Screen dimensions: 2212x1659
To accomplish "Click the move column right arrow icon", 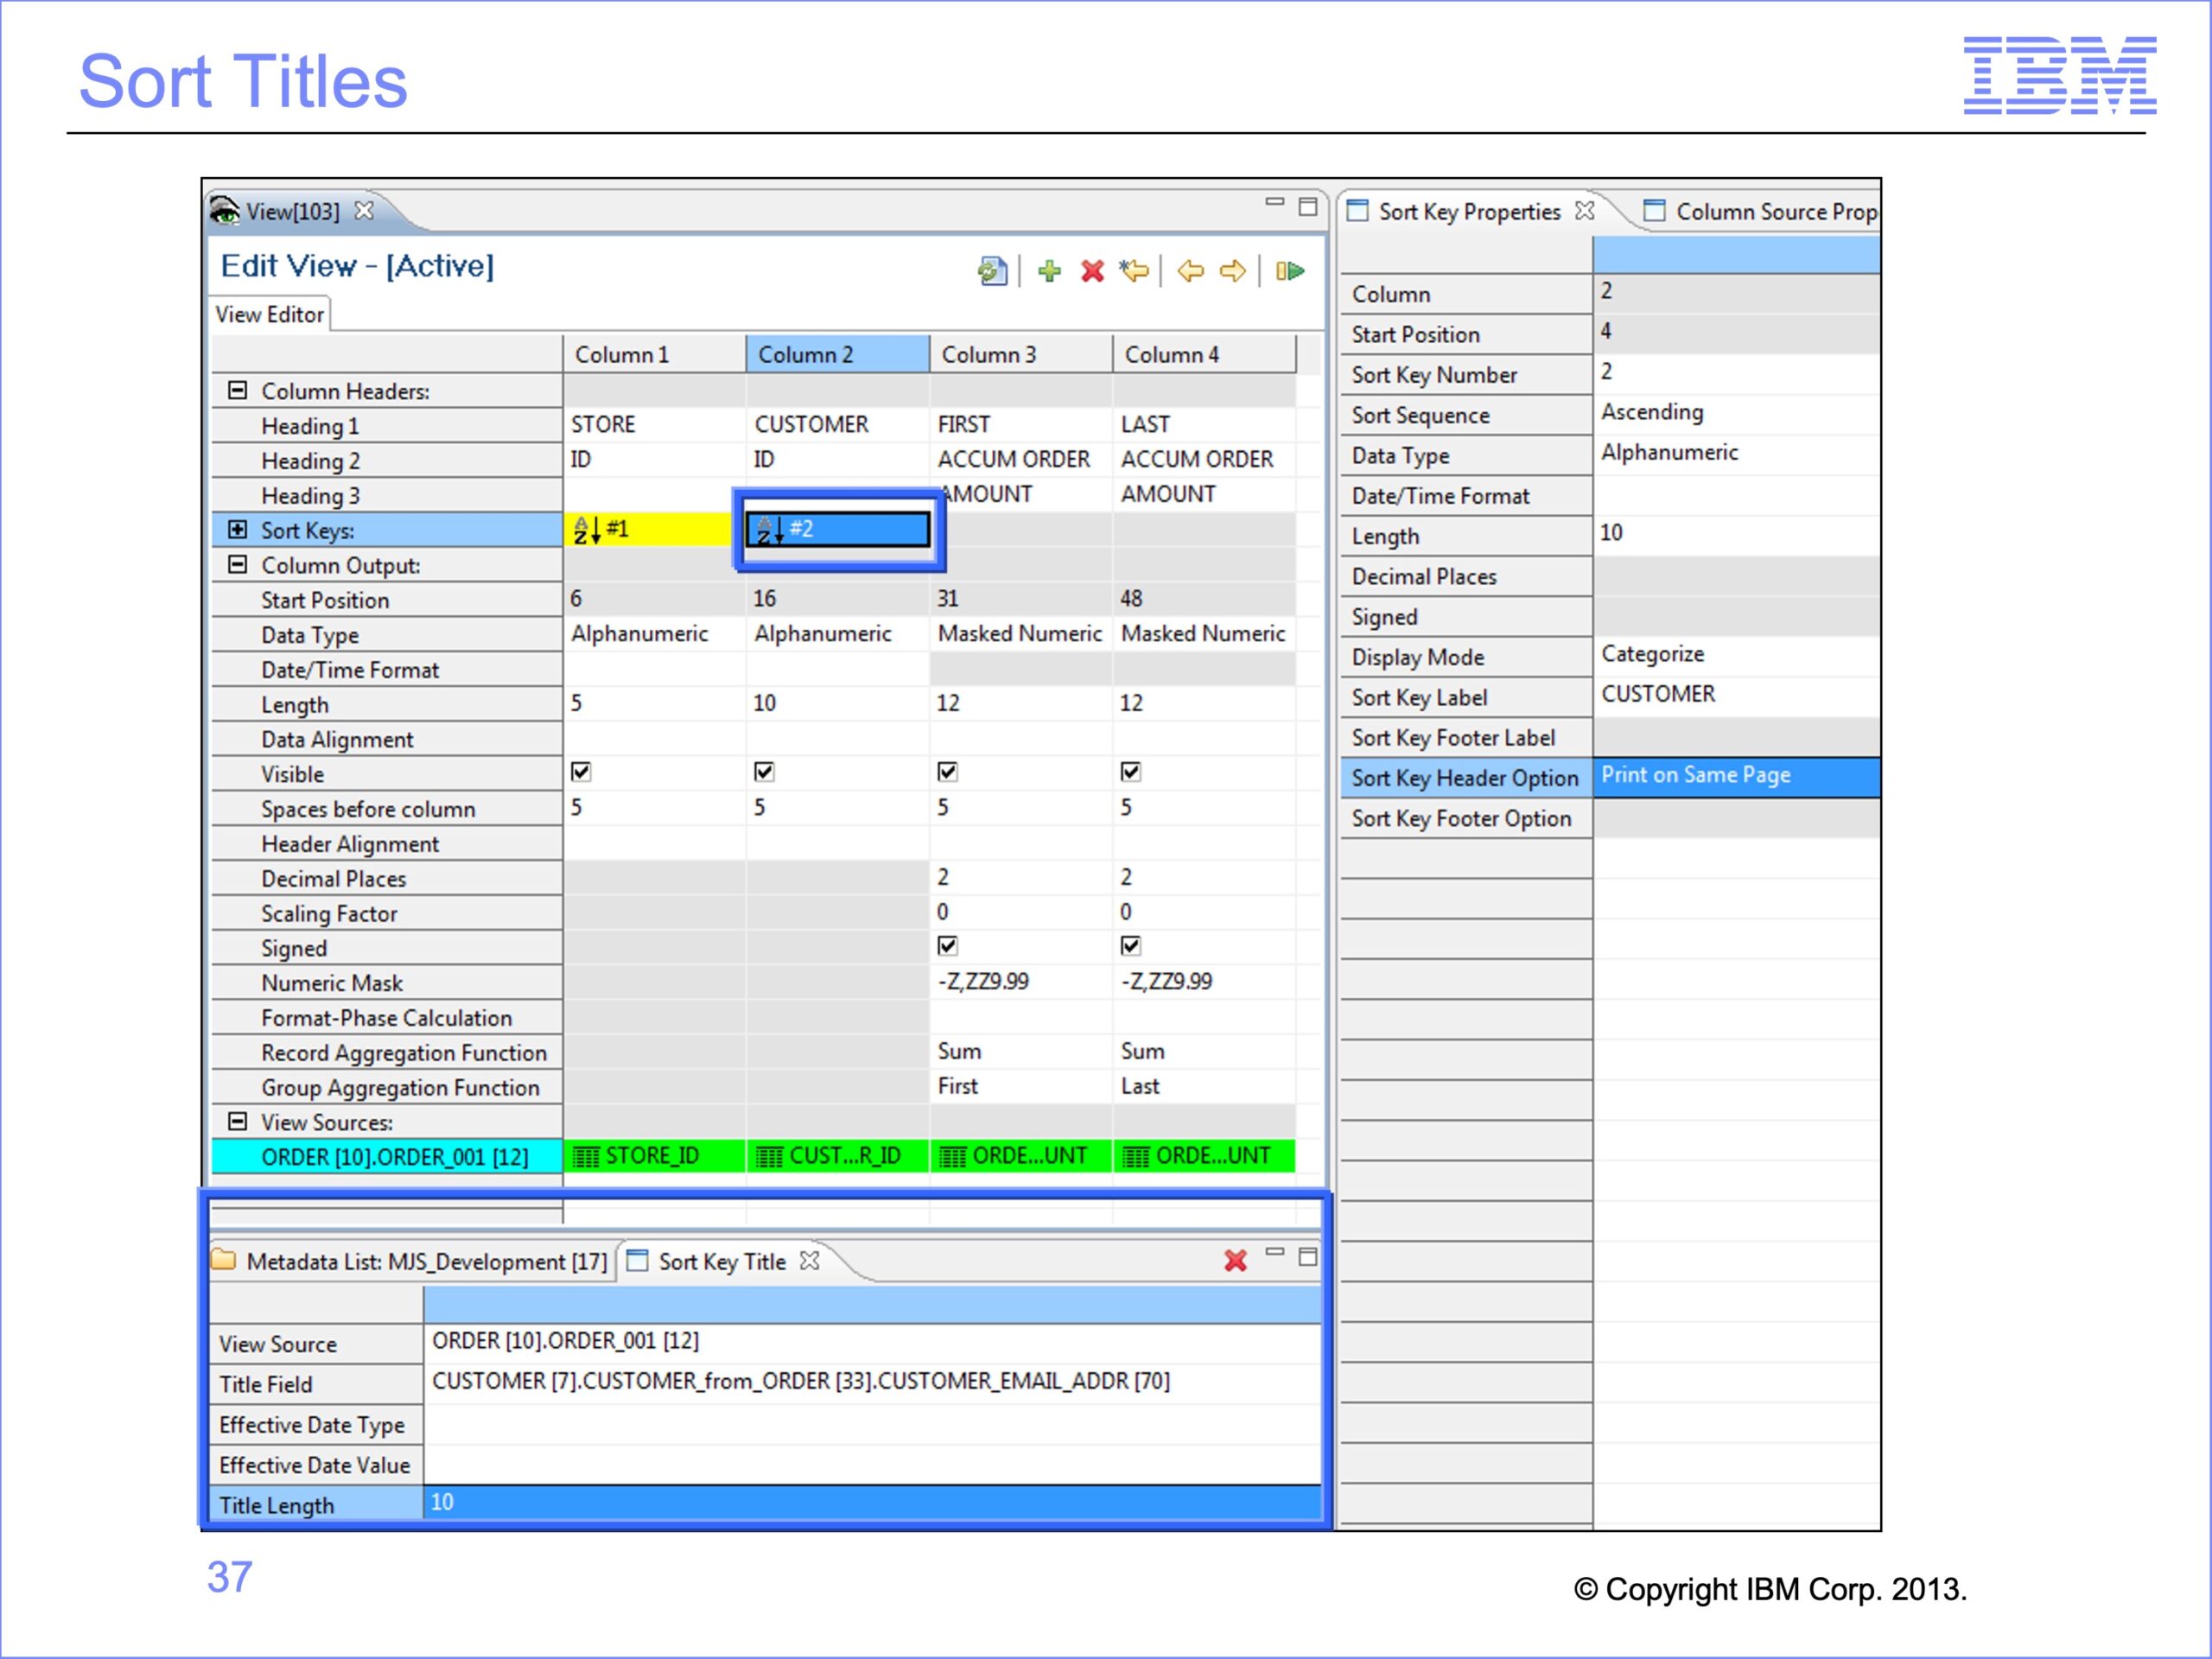I will click(1233, 270).
